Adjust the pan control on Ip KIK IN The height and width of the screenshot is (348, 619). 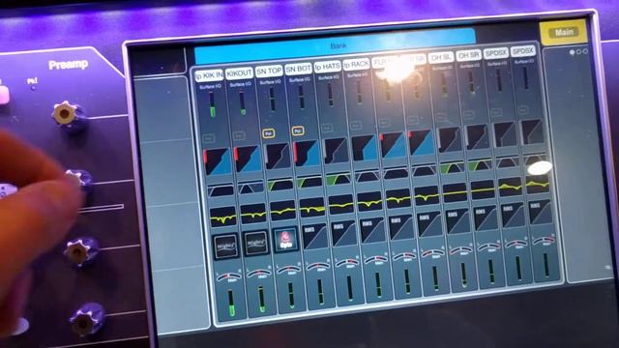[229, 276]
